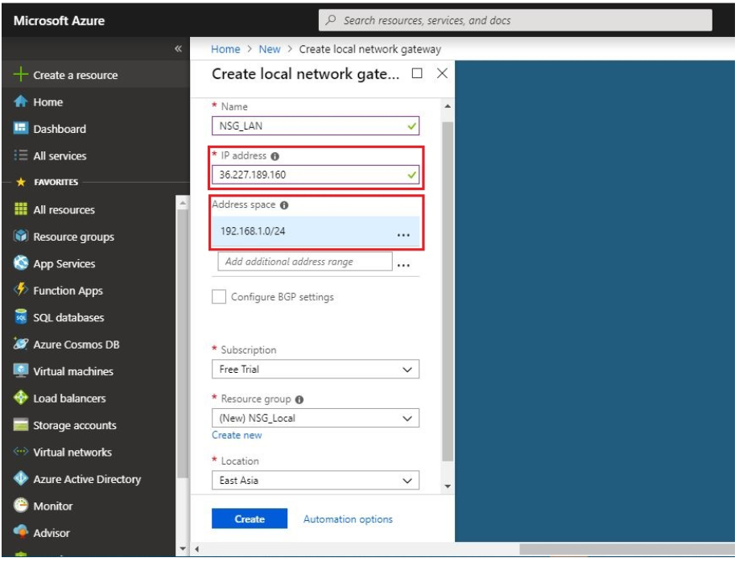Select All services in the sidebar
The image size is (739, 562).
coord(59,156)
